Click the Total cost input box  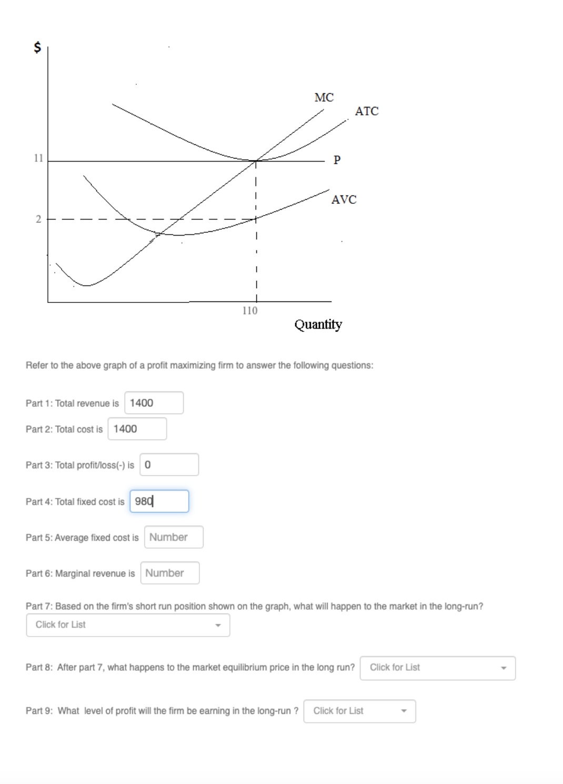coord(137,428)
